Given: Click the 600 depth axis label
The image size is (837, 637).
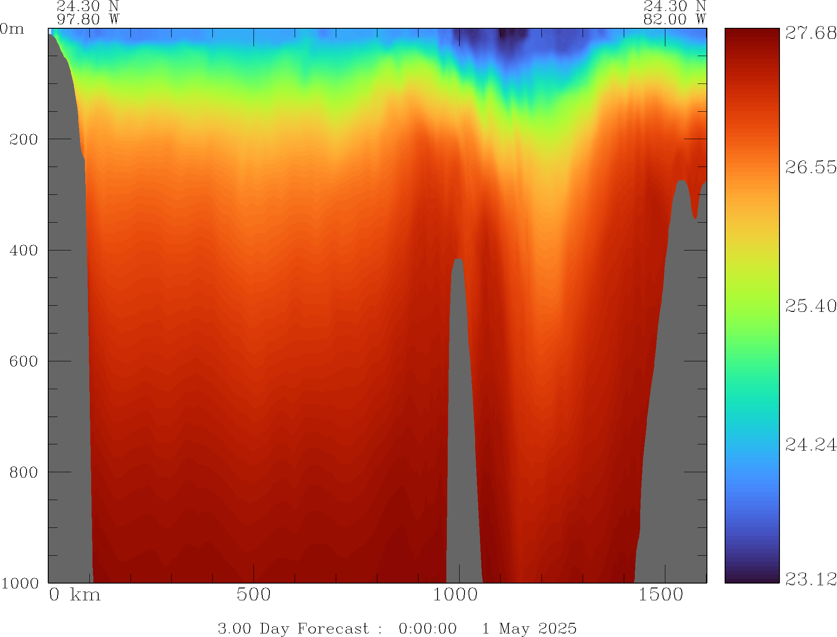Looking at the screenshot, I should [23, 361].
